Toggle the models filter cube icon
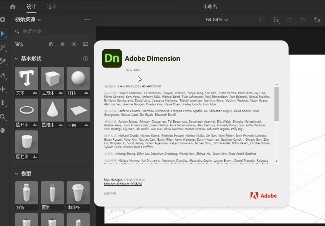This screenshot has width=325, height=226. 51,44
